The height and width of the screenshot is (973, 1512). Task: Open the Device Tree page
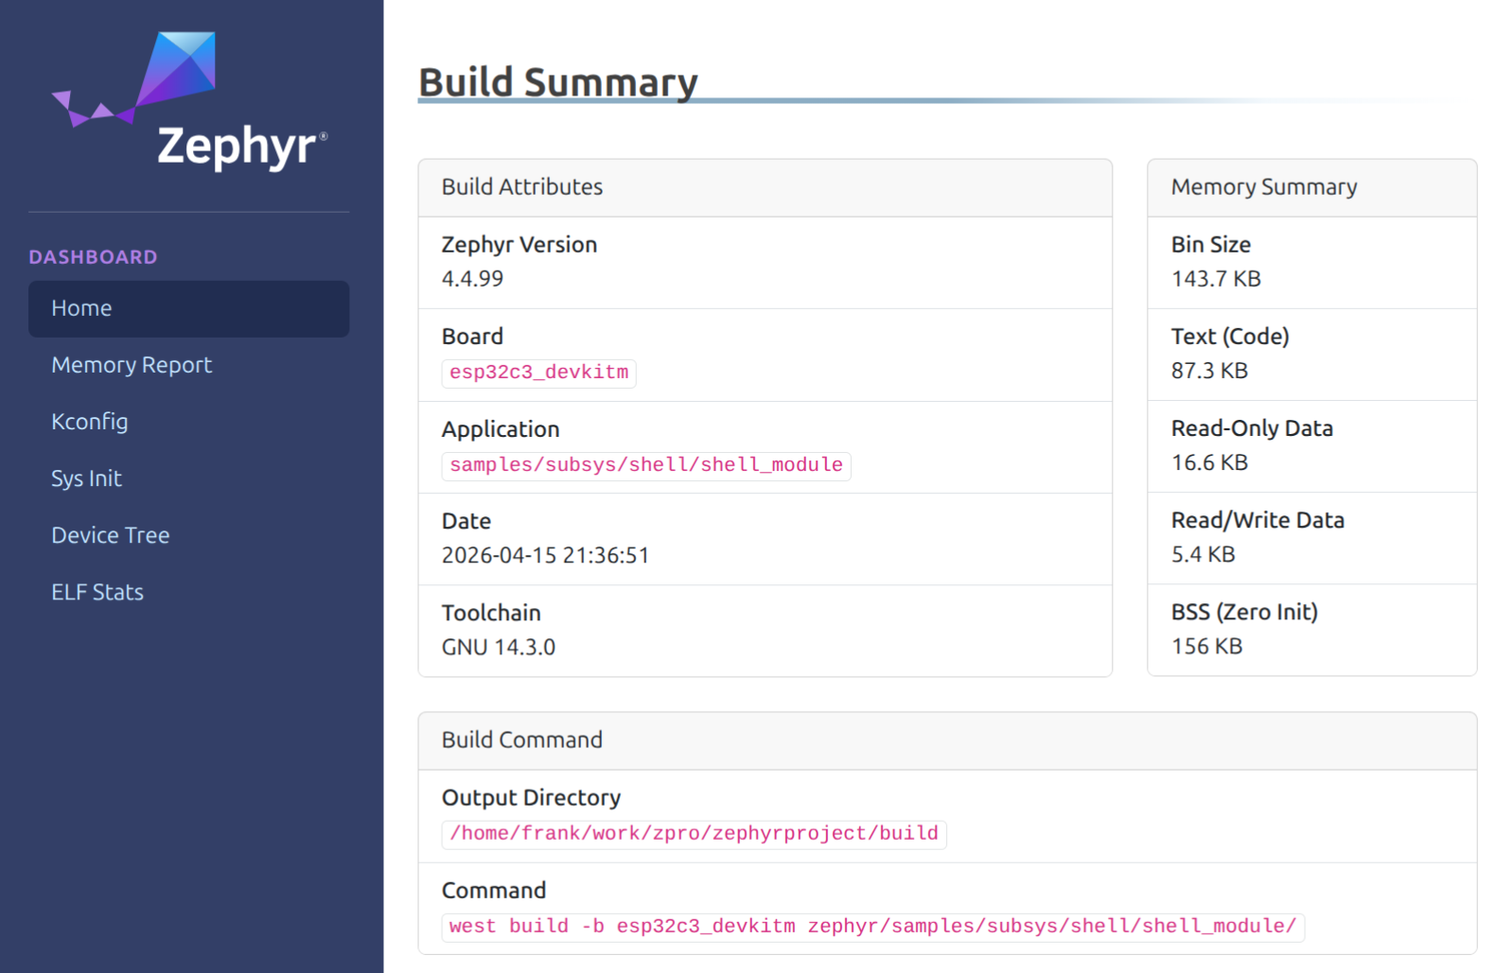(111, 535)
